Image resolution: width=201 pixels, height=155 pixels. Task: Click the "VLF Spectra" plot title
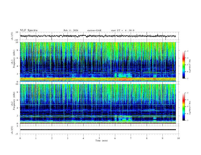29,30
